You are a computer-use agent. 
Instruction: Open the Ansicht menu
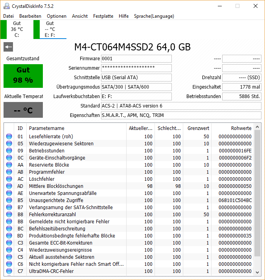[x=80, y=16]
